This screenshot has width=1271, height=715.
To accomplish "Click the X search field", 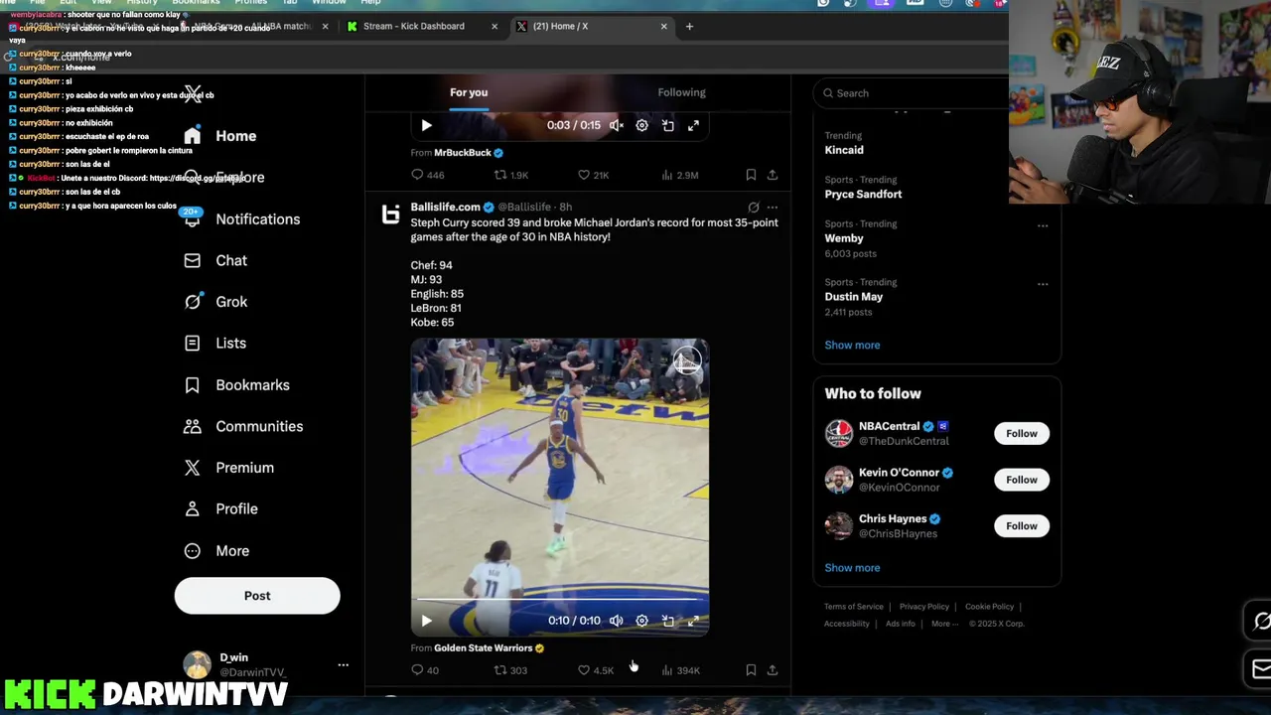I will (912, 93).
